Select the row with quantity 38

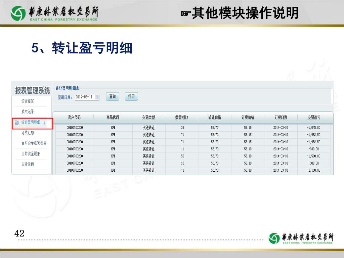(182, 128)
